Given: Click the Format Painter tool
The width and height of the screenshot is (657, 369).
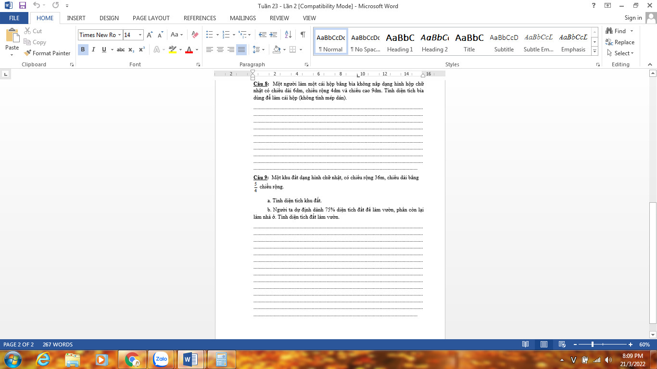Looking at the screenshot, I should (x=47, y=53).
